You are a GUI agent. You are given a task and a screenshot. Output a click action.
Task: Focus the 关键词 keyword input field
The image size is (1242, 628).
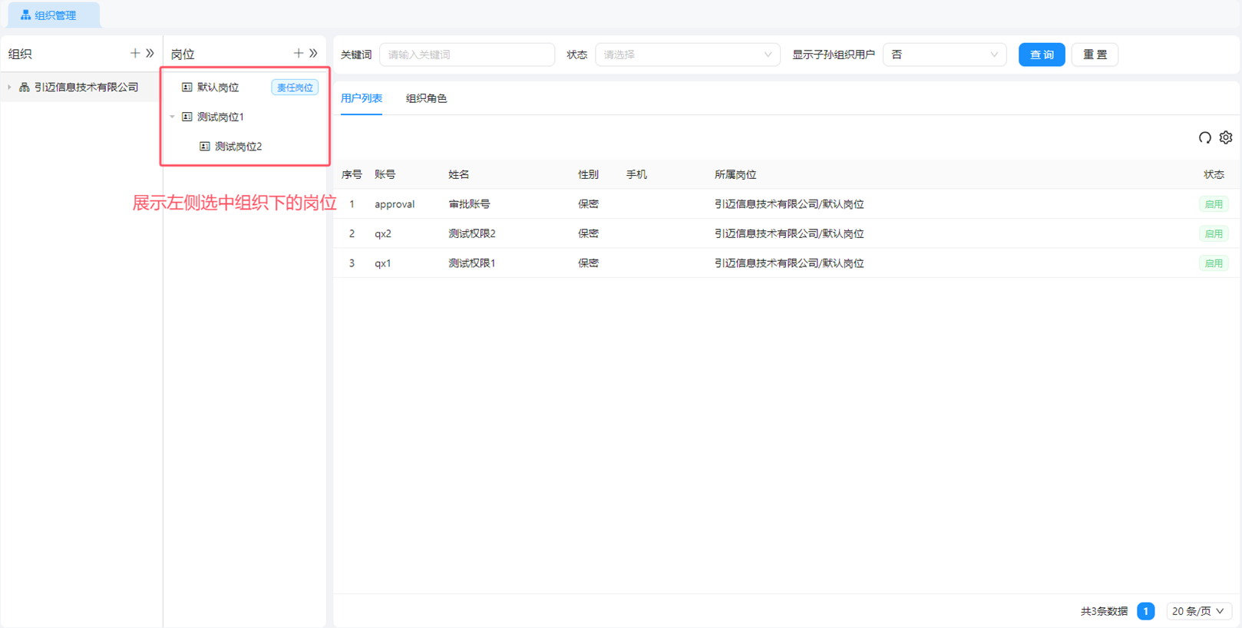(467, 55)
